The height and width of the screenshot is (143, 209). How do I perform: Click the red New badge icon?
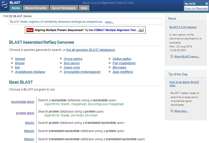point(30,30)
